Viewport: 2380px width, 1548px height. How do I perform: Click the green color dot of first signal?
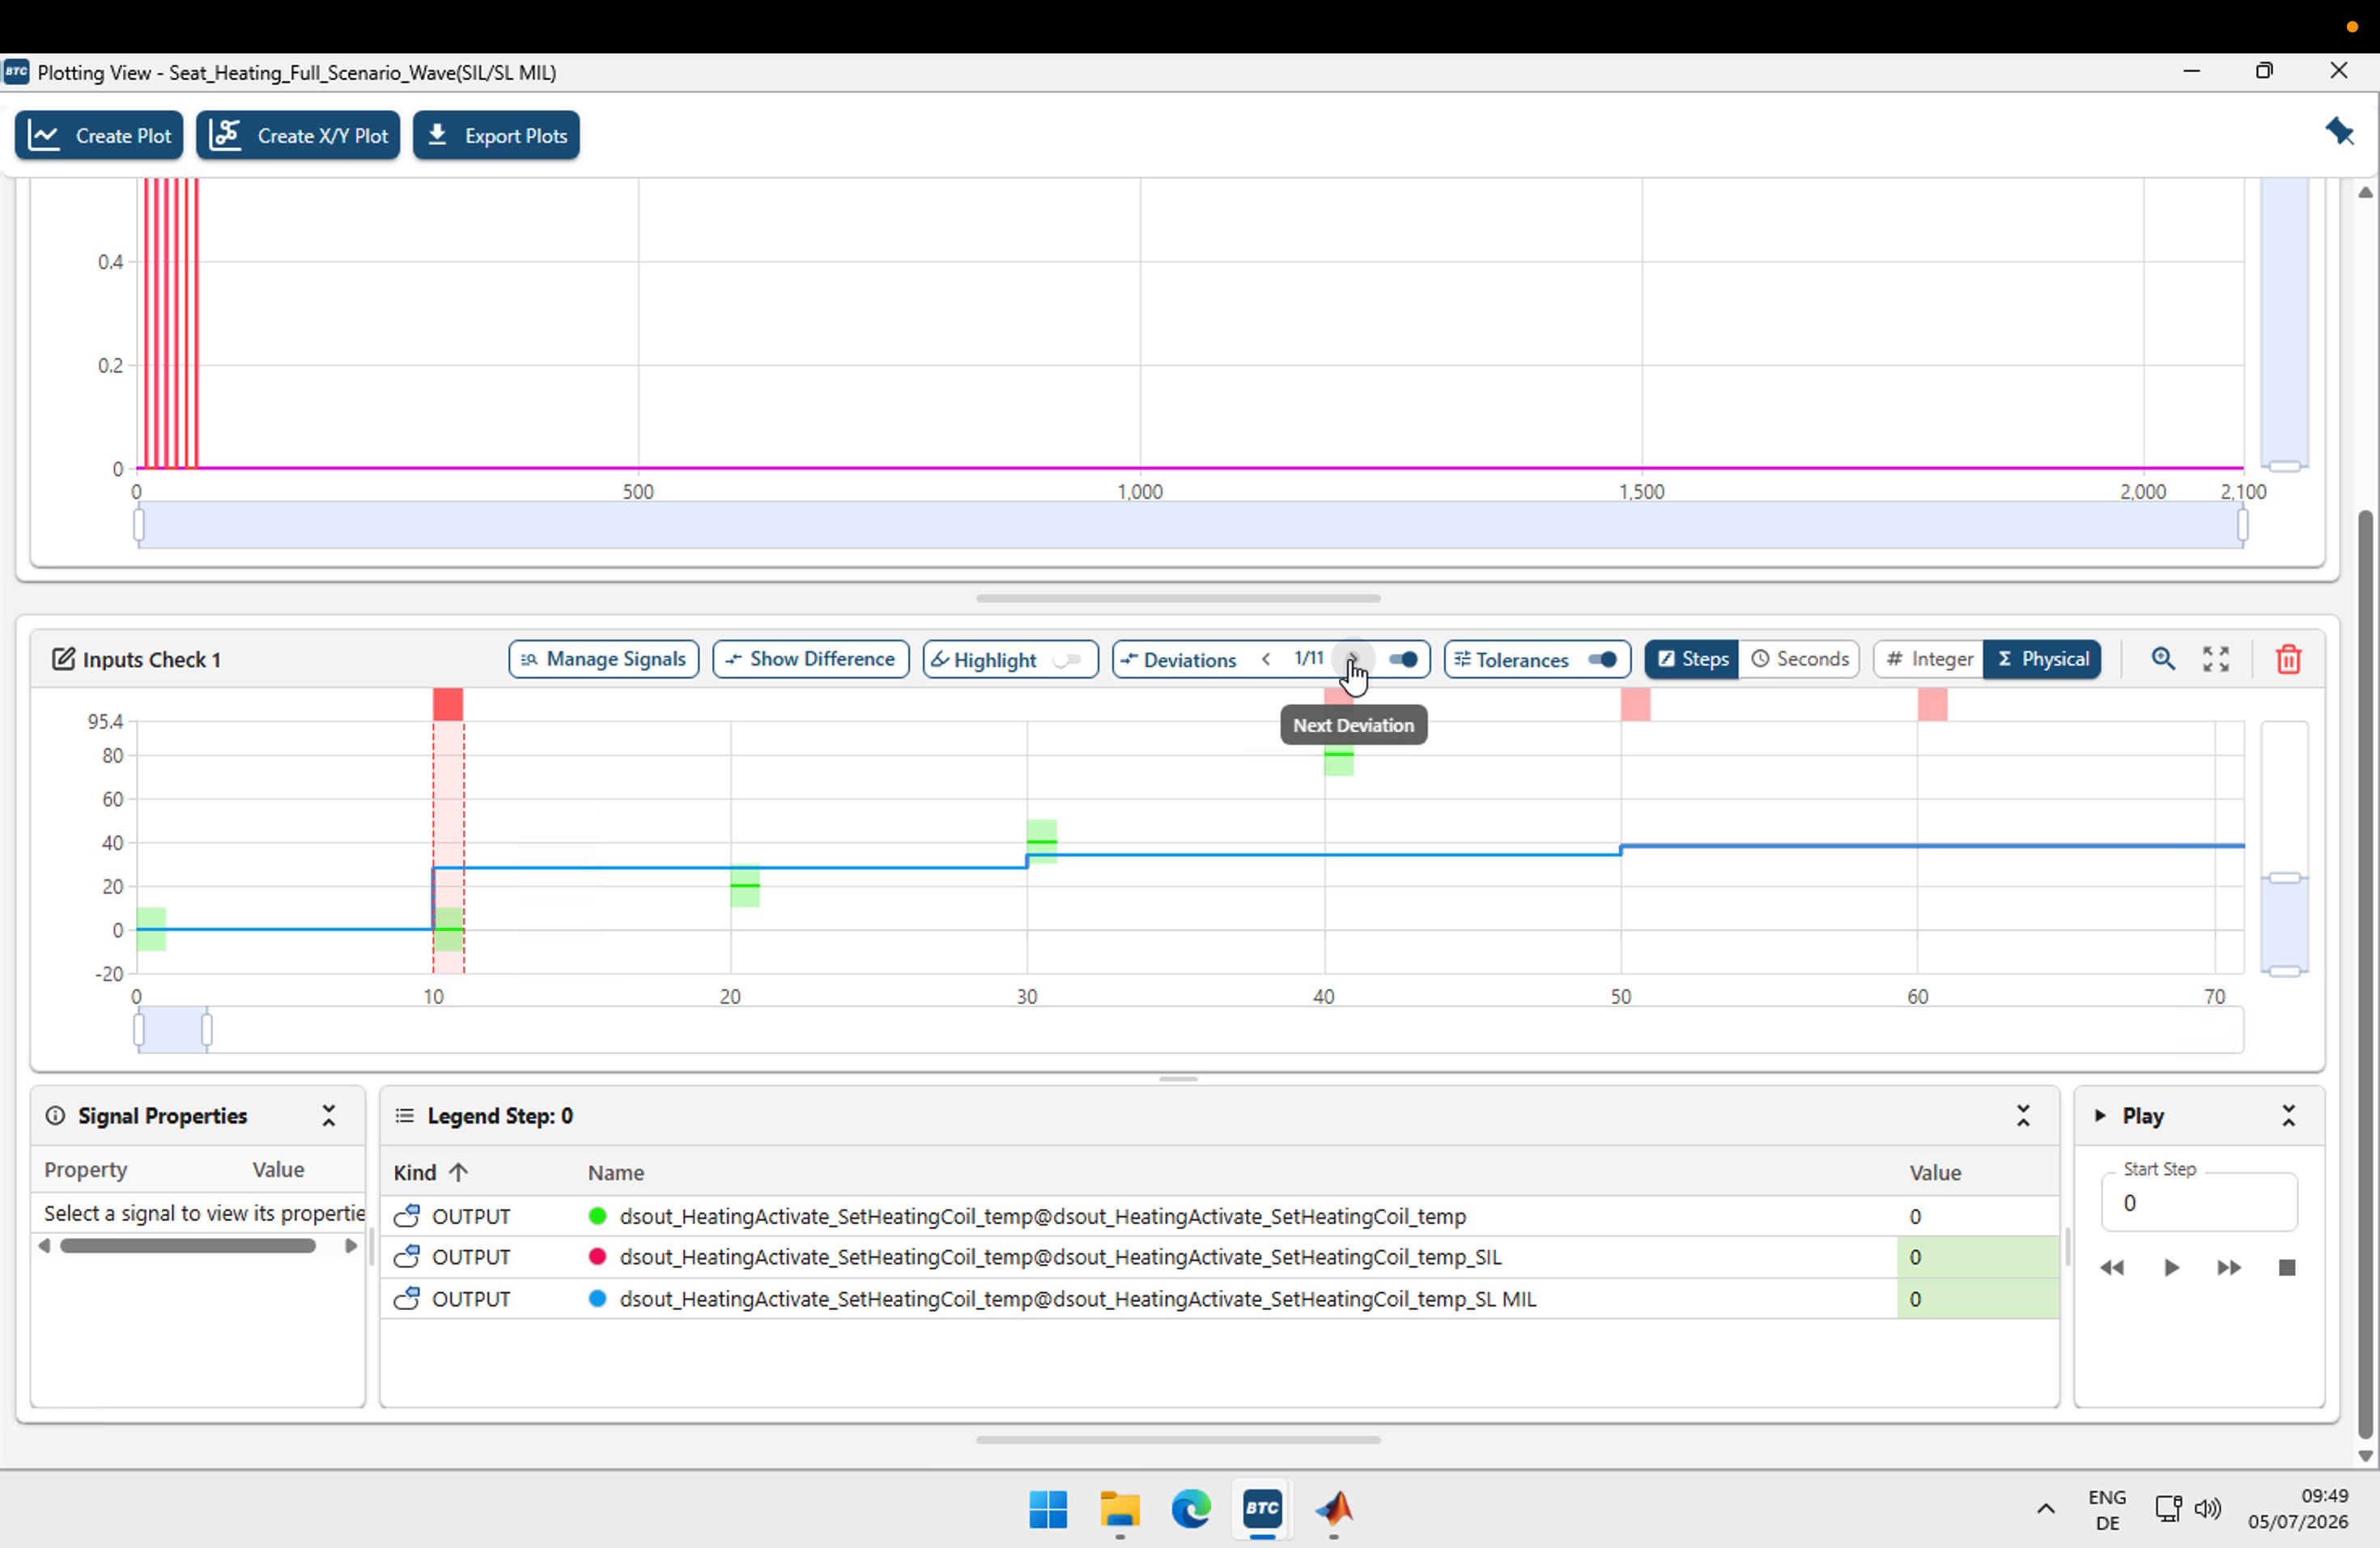point(598,1217)
